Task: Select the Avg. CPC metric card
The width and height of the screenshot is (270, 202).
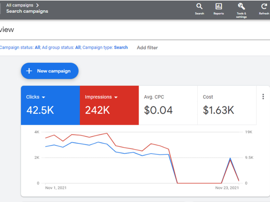Action: point(168,105)
